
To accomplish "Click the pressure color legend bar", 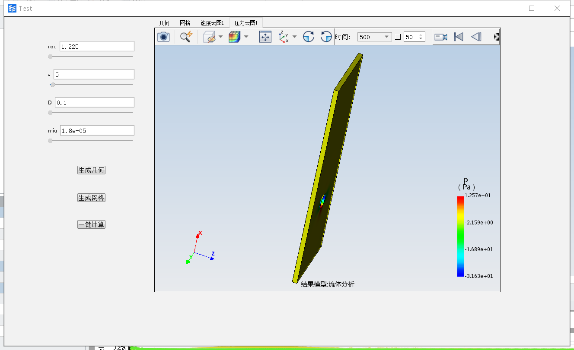I will click(x=460, y=236).
